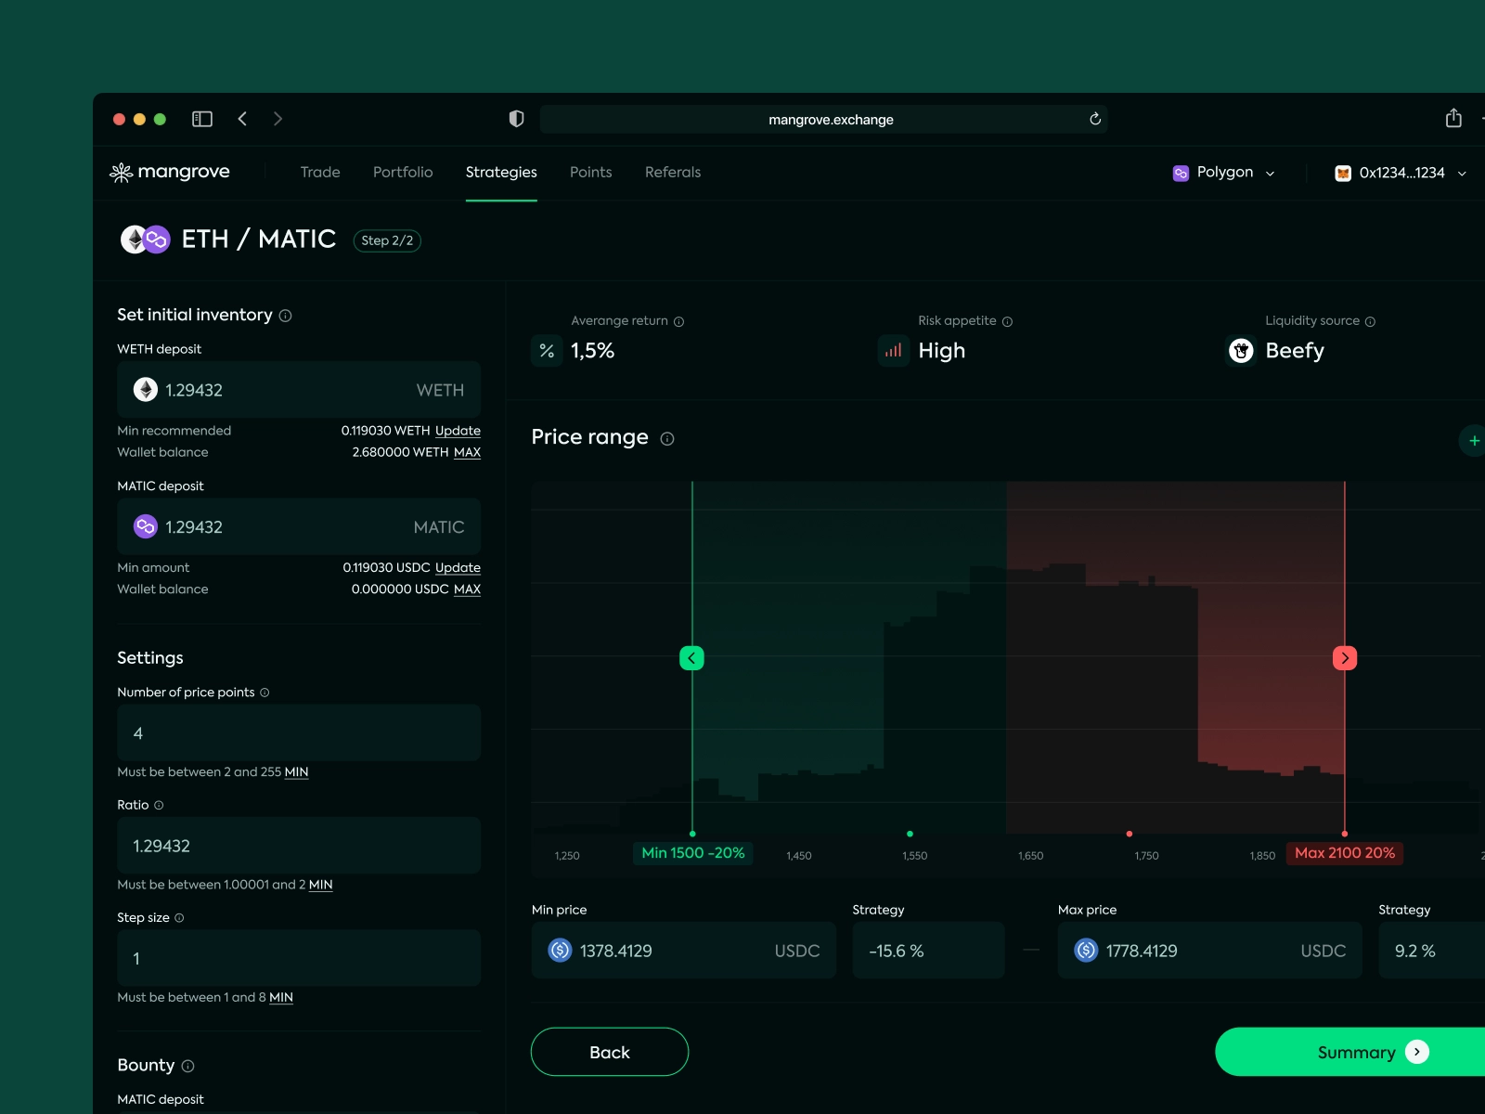The width and height of the screenshot is (1485, 1114).
Task: Grab the red max price range handle
Action: click(1345, 658)
